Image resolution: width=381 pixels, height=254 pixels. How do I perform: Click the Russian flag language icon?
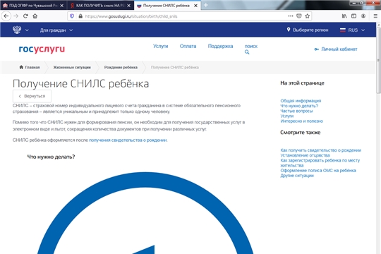point(343,30)
